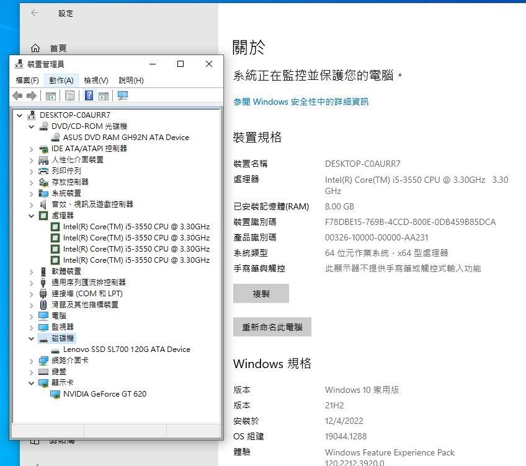Click the 磁碟機 disk drive category icon
526x466 pixels.
(43, 338)
